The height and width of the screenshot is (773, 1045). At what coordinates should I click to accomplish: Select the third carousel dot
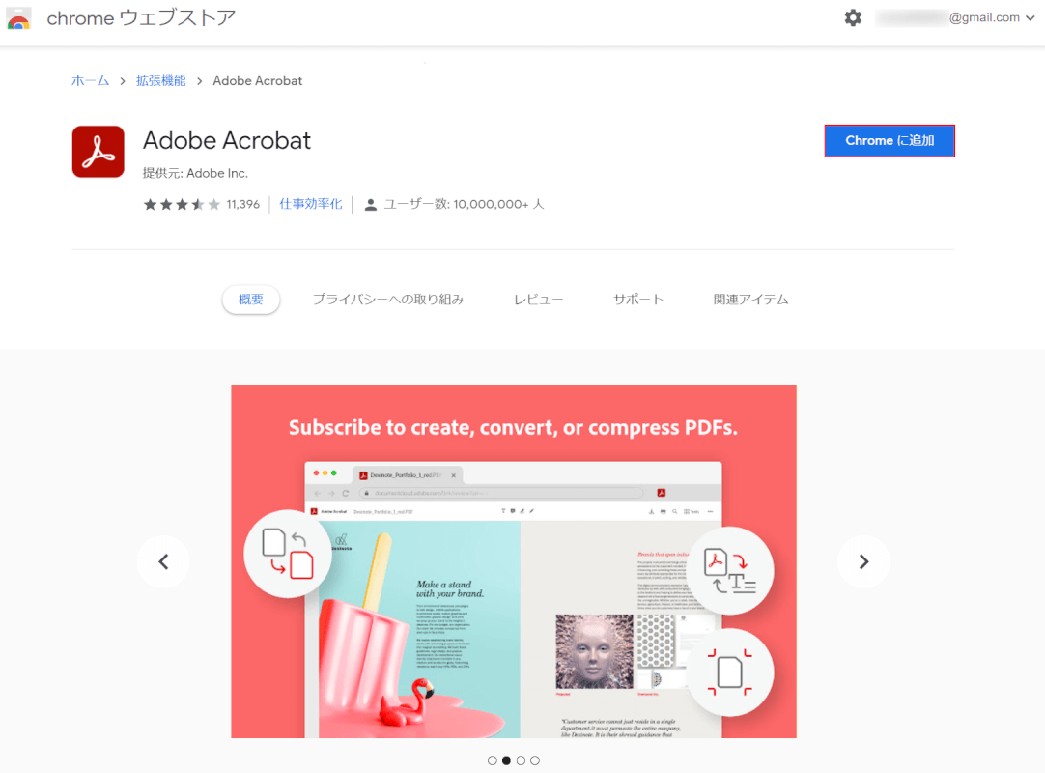pos(522,760)
